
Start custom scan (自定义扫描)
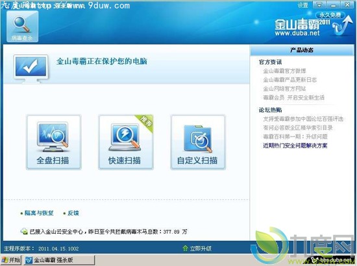point(198,142)
